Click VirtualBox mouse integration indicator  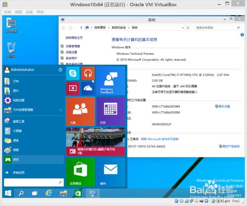tap(213, 201)
